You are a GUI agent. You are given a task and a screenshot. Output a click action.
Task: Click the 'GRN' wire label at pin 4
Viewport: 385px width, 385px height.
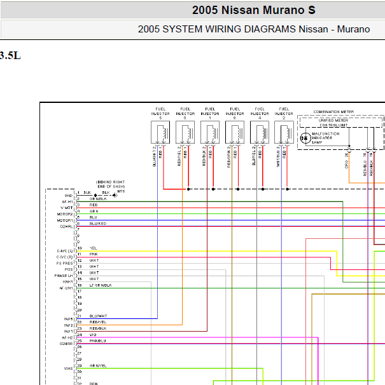(x=94, y=211)
